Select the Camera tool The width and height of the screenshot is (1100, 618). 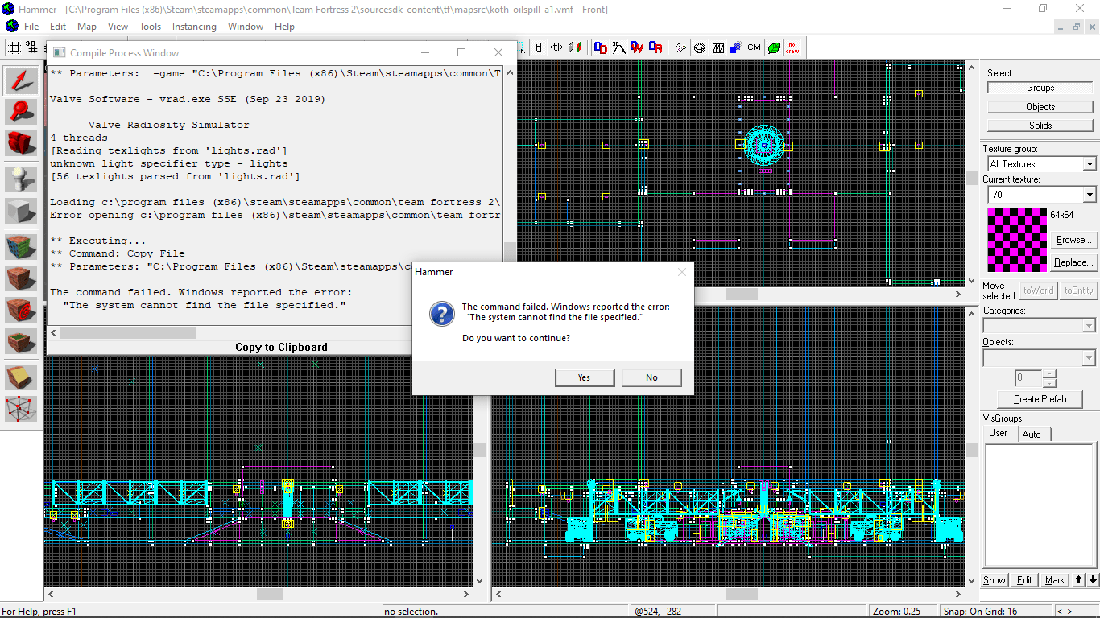[22, 143]
